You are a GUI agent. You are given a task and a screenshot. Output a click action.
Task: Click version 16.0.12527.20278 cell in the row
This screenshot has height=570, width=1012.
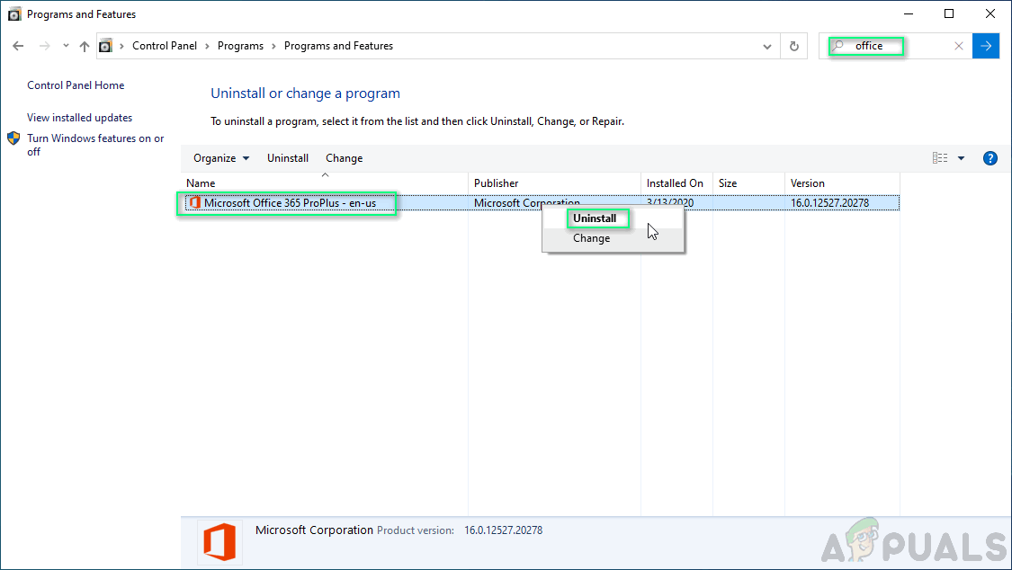click(x=830, y=203)
